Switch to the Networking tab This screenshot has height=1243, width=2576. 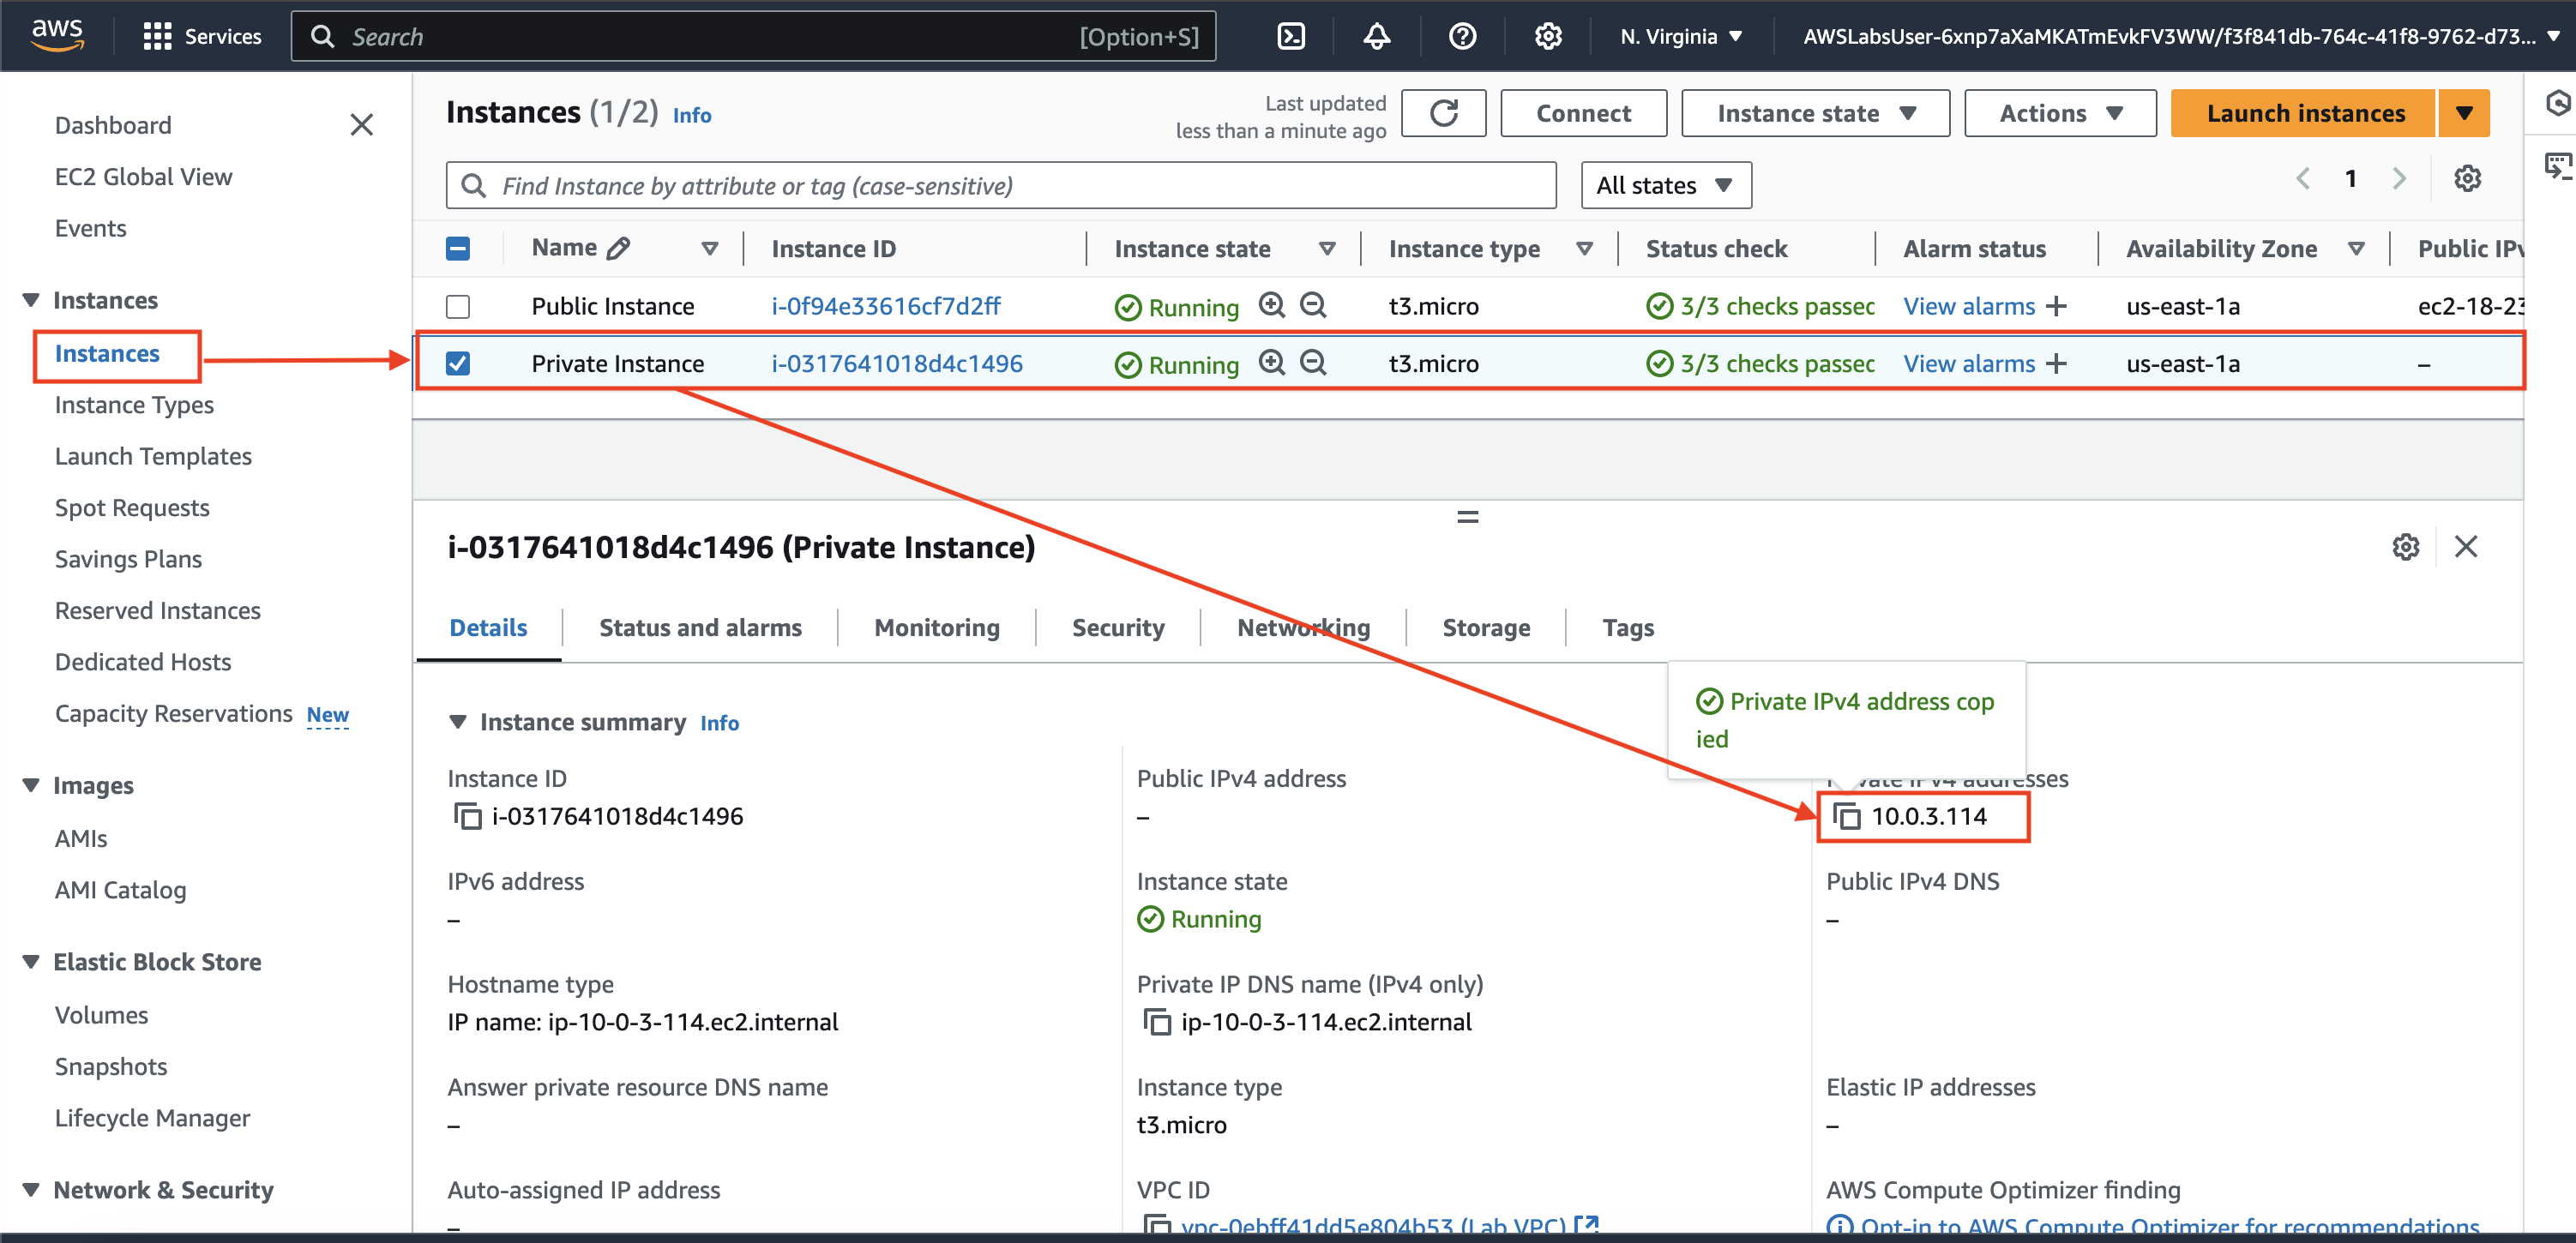(1303, 627)
